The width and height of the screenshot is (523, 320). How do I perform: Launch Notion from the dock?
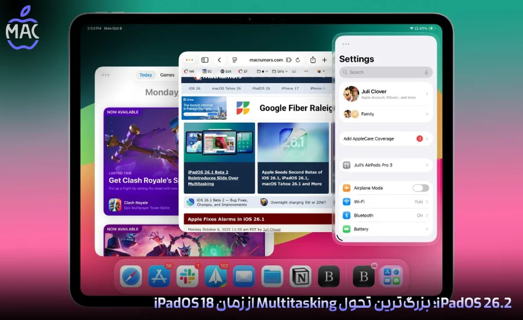pos(300,276)
